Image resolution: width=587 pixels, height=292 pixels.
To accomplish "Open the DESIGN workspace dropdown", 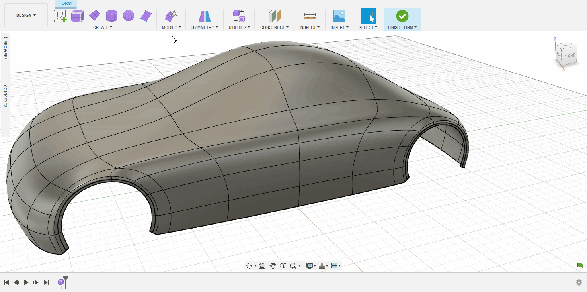I will click(26, 15).
